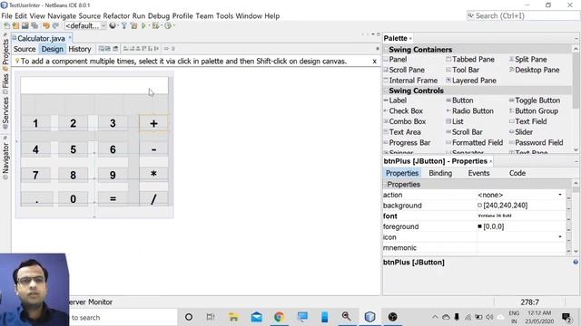
Task: Click the mnemonic property row
Action: tap(474, 247)
